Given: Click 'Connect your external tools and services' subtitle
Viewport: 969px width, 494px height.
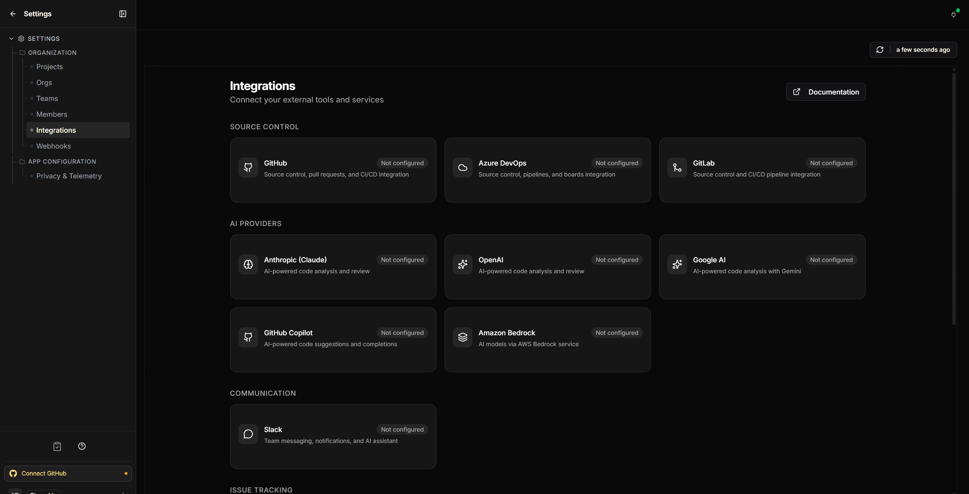Looking at the screenshot, I should [x=307, y=100].
